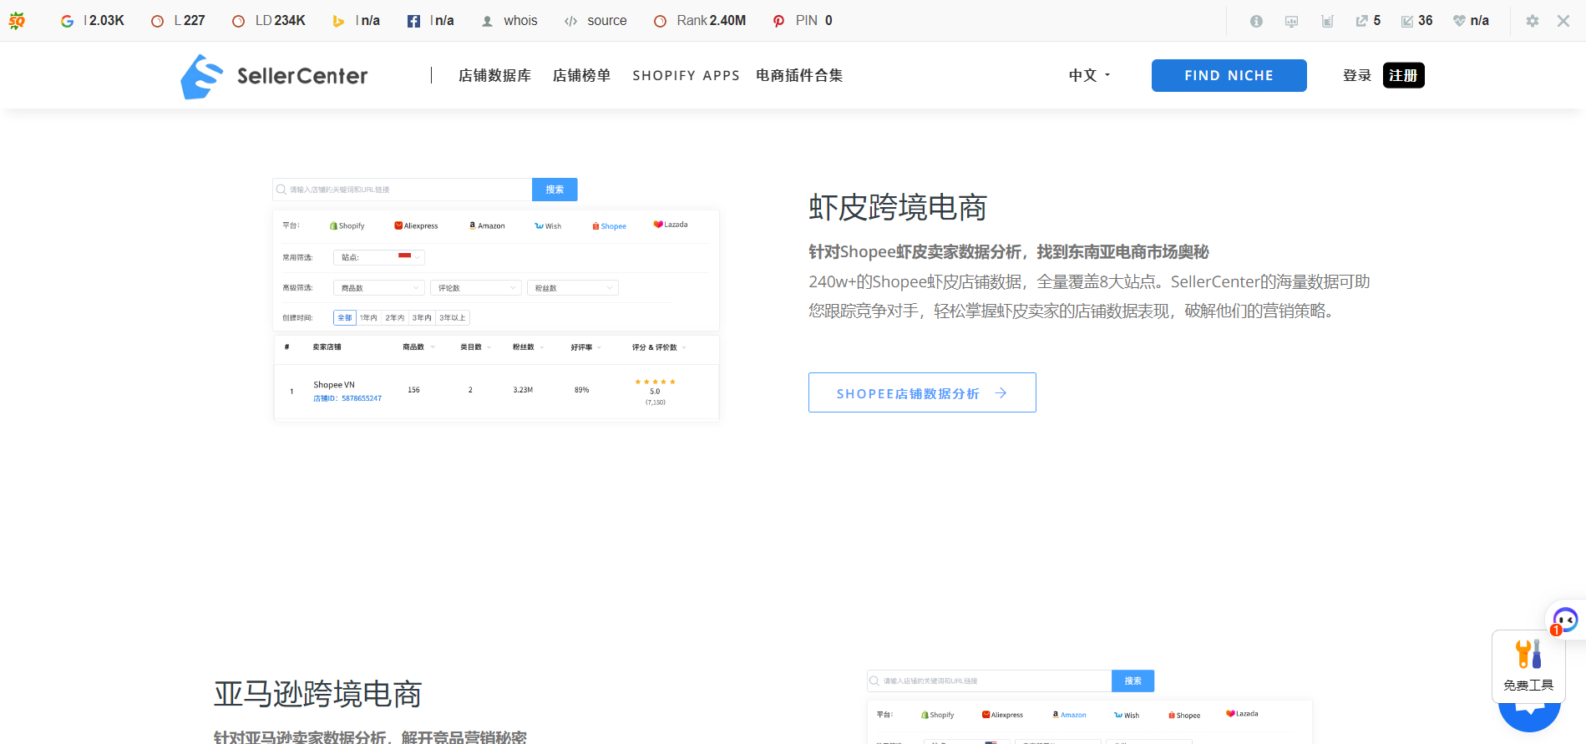Open the Rank 2.40M parameter

700,21
